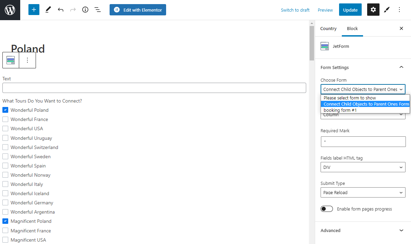411x244 pixels.
Task: Check the Magnificent France checkbox
Action: tap(5, 230)
